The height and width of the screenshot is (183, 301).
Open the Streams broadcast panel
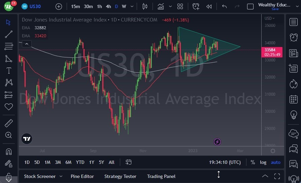294,179
